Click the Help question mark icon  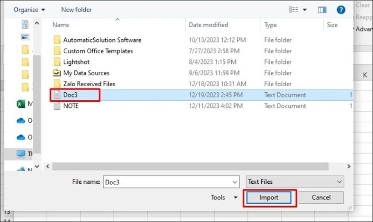click(x=341, y=9)
